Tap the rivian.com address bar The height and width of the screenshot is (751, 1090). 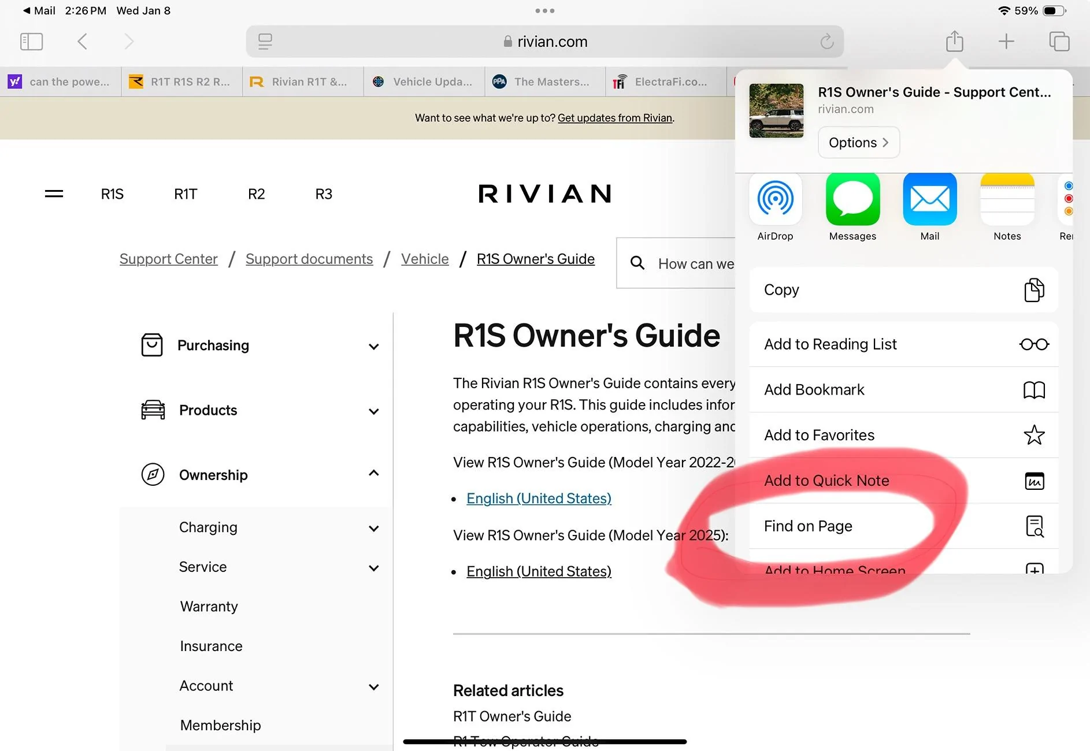tap(544, 42)
